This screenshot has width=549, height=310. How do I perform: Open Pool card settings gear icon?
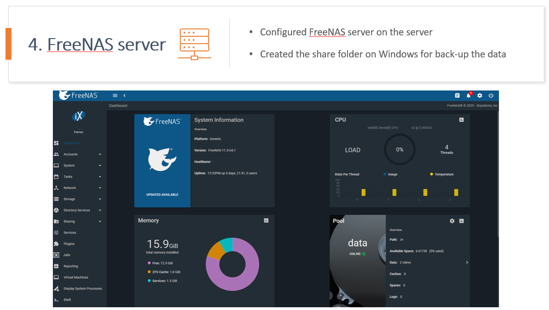pyautogui.click(x=452, y=221)
